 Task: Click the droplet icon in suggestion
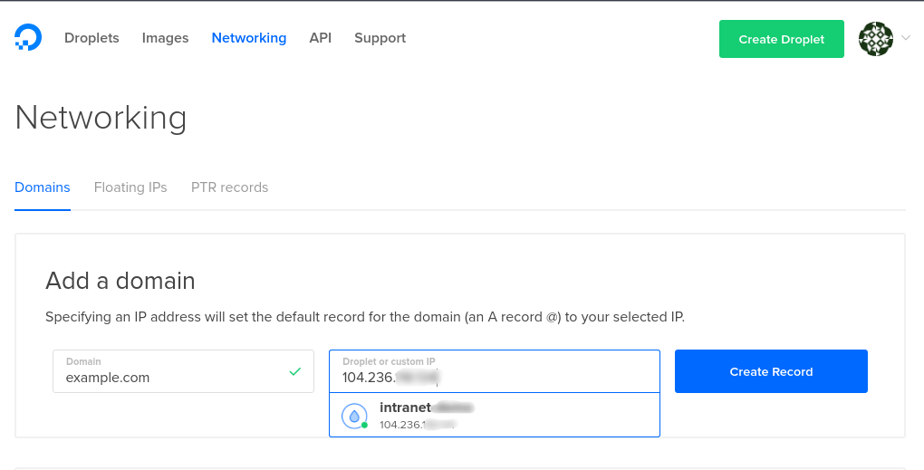coord(355,416)
